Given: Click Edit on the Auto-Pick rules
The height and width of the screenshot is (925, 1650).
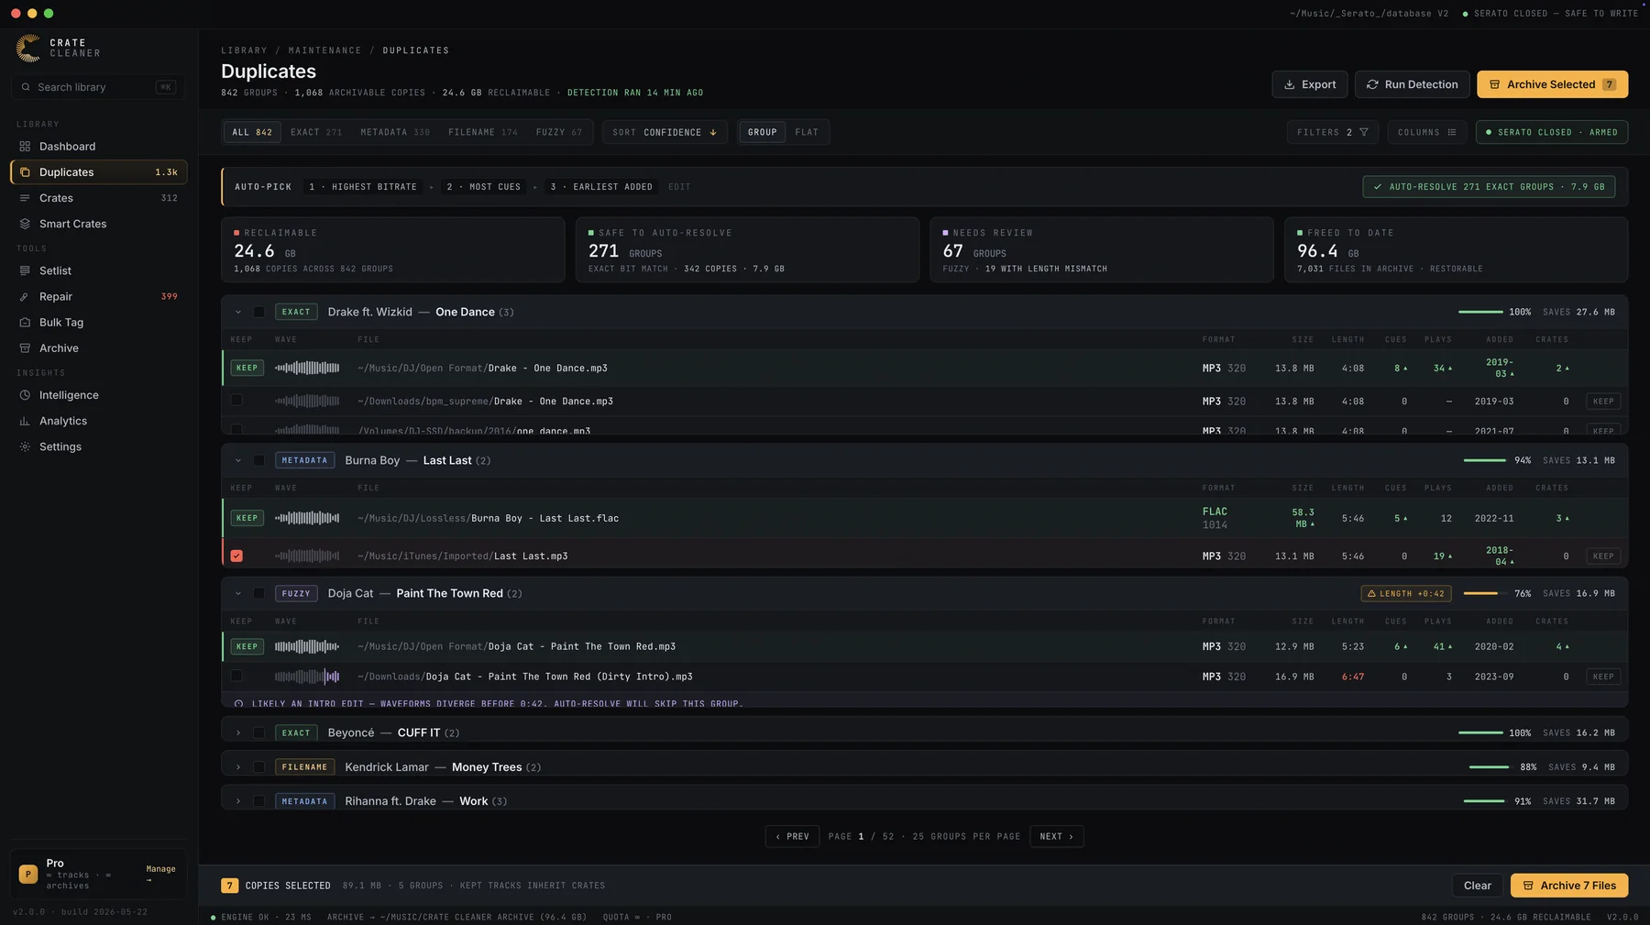Looking at the screenshot, I should tap(679, 187).
